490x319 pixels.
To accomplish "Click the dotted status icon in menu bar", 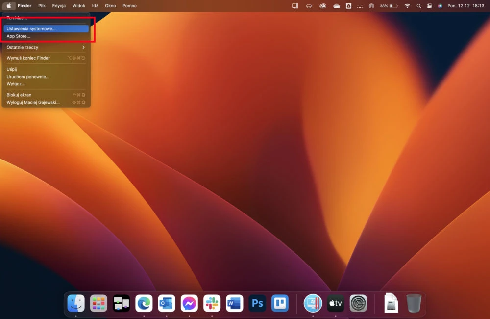I will click(x=360, y=5).
